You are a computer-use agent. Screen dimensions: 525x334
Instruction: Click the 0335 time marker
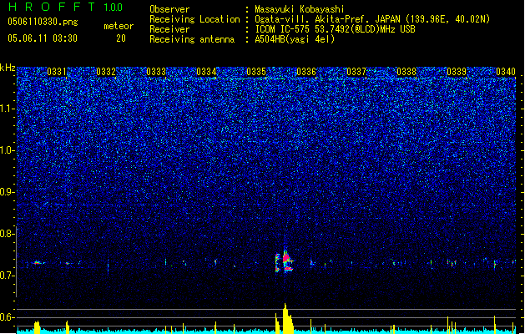256,72
